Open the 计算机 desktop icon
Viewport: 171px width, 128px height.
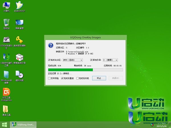[x=7, y=7]
